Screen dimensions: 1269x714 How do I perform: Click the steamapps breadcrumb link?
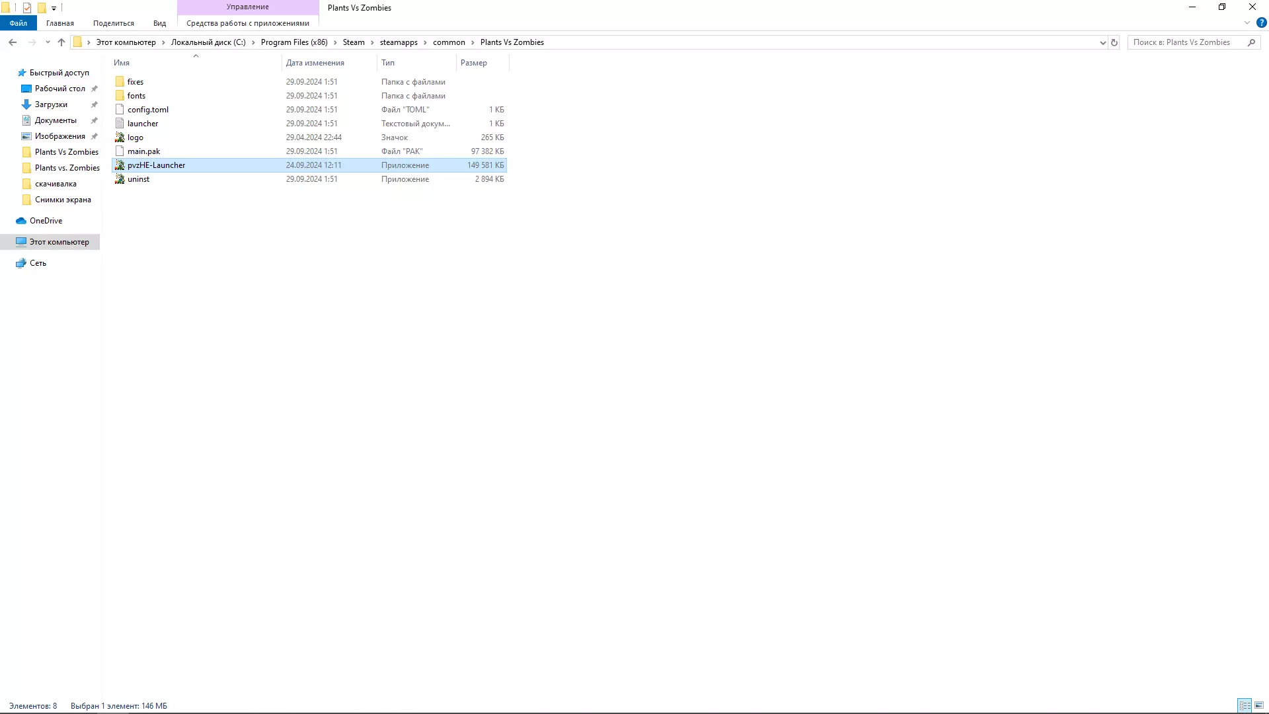tap(399, 42)
